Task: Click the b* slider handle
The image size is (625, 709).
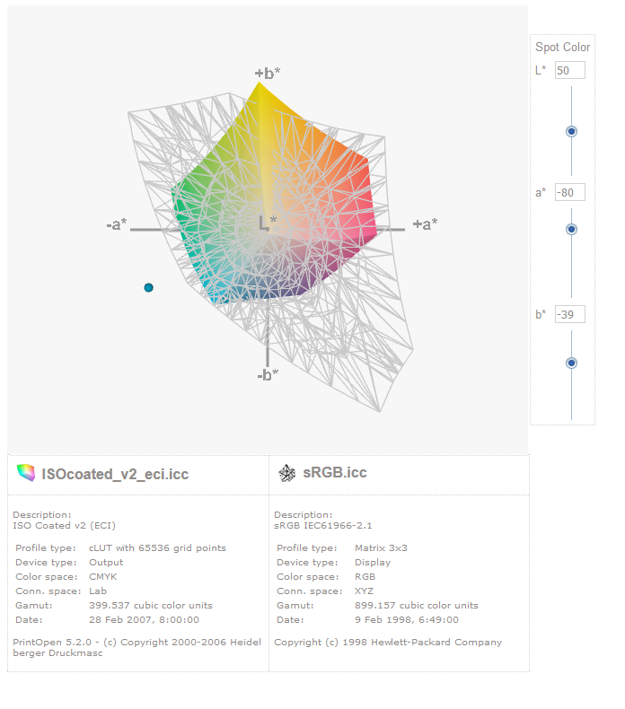Action: (x=572, y=363)
